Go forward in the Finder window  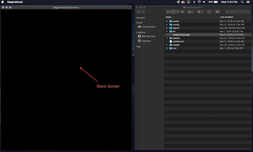[143, 12]
